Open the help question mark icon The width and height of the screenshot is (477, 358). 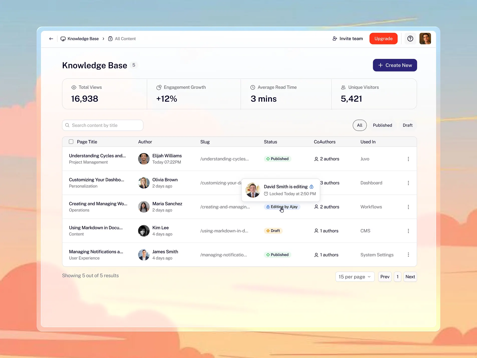pos(410,39)
